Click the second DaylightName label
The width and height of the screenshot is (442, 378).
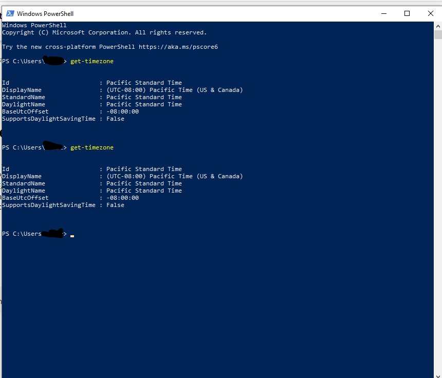tap(24, 191)
